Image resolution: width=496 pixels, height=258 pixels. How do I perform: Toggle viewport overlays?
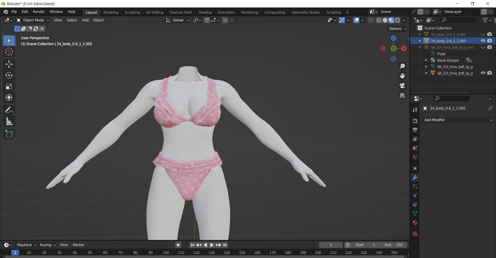coord(356,20)
